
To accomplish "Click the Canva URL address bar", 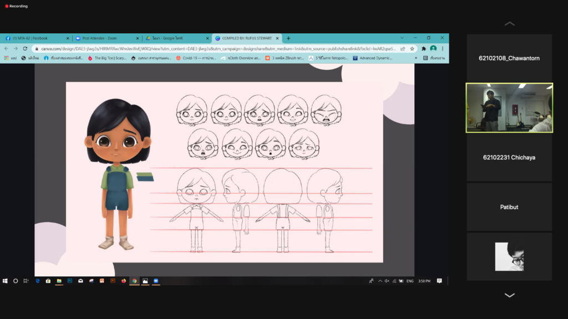I will 218,49.
